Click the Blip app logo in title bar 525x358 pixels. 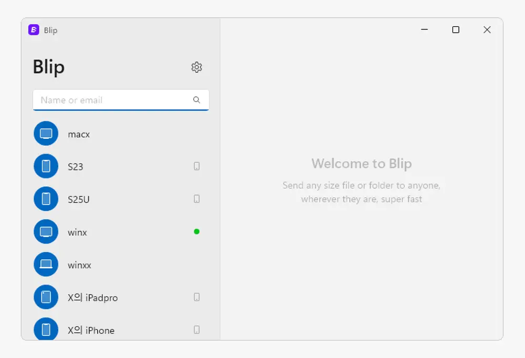click(x=34, y=30)
